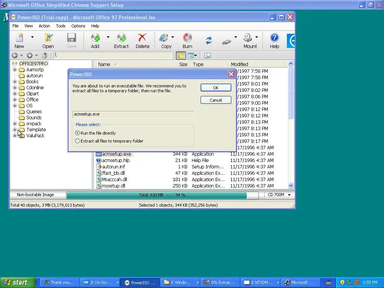Click the security shield tray icon

tap(342, 282)
